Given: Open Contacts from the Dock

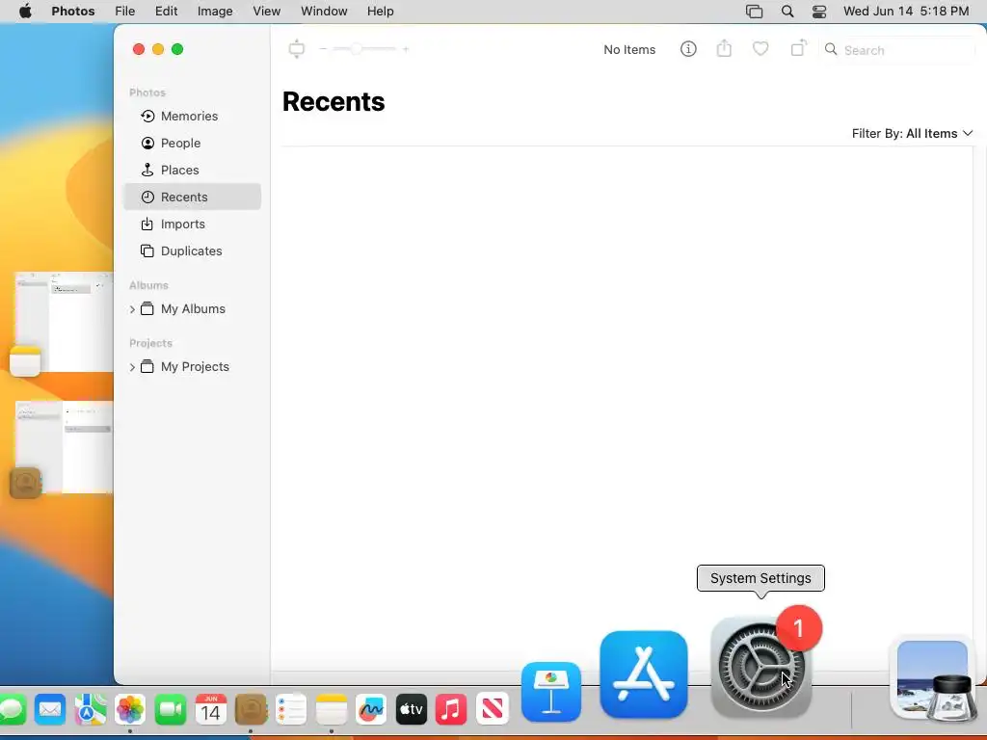Looking at the screenshot, I should coord(251,710).
